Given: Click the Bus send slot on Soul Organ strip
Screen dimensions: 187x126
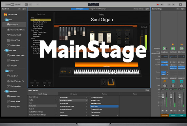Looking at the screenshot, I should point(164,72).
